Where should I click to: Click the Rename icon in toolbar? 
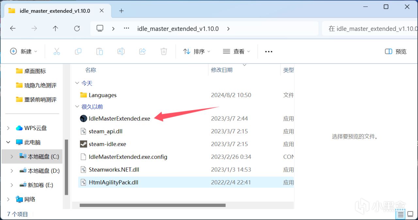121,51
